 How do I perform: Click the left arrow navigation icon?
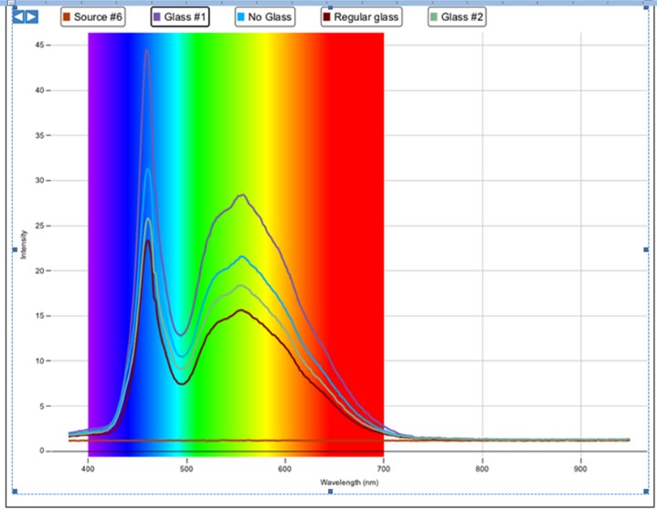click(x=18, y=16)
